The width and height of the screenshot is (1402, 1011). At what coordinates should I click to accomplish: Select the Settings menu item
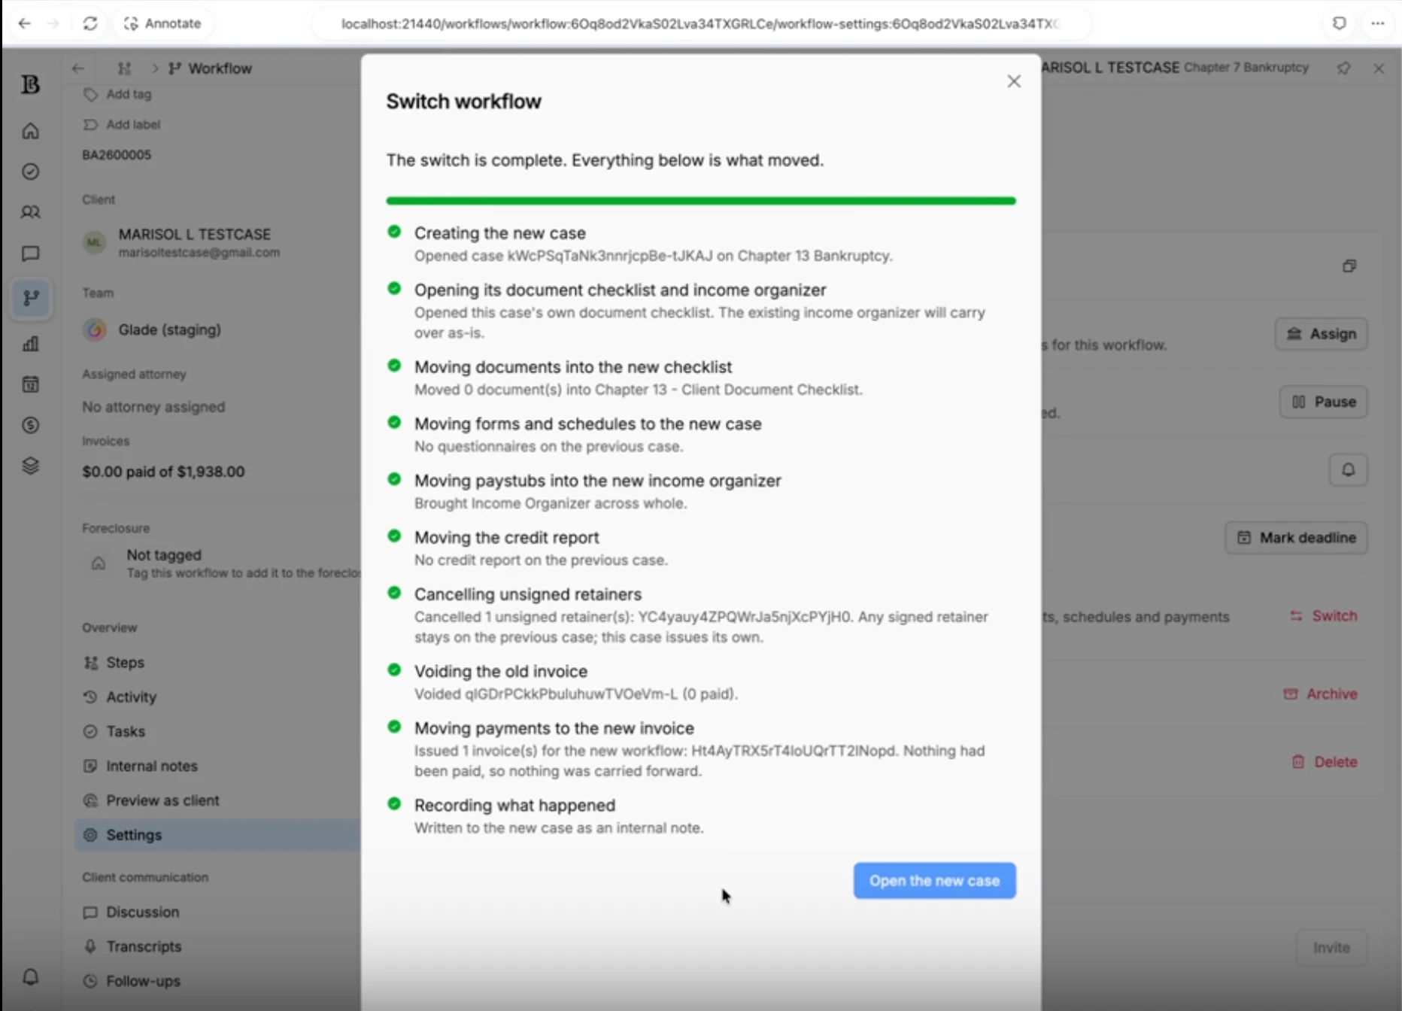(217, 835)
